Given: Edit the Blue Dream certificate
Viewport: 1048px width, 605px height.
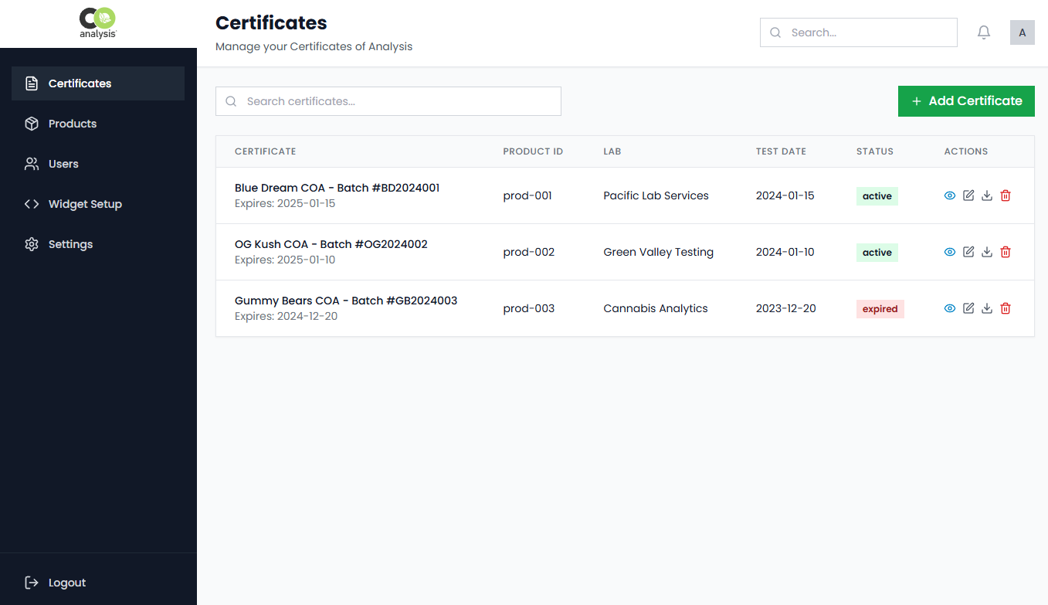Looking at the screenshot, I should [968, 195].
